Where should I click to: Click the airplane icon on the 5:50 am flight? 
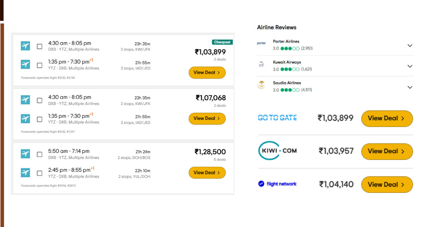[25, 154]
